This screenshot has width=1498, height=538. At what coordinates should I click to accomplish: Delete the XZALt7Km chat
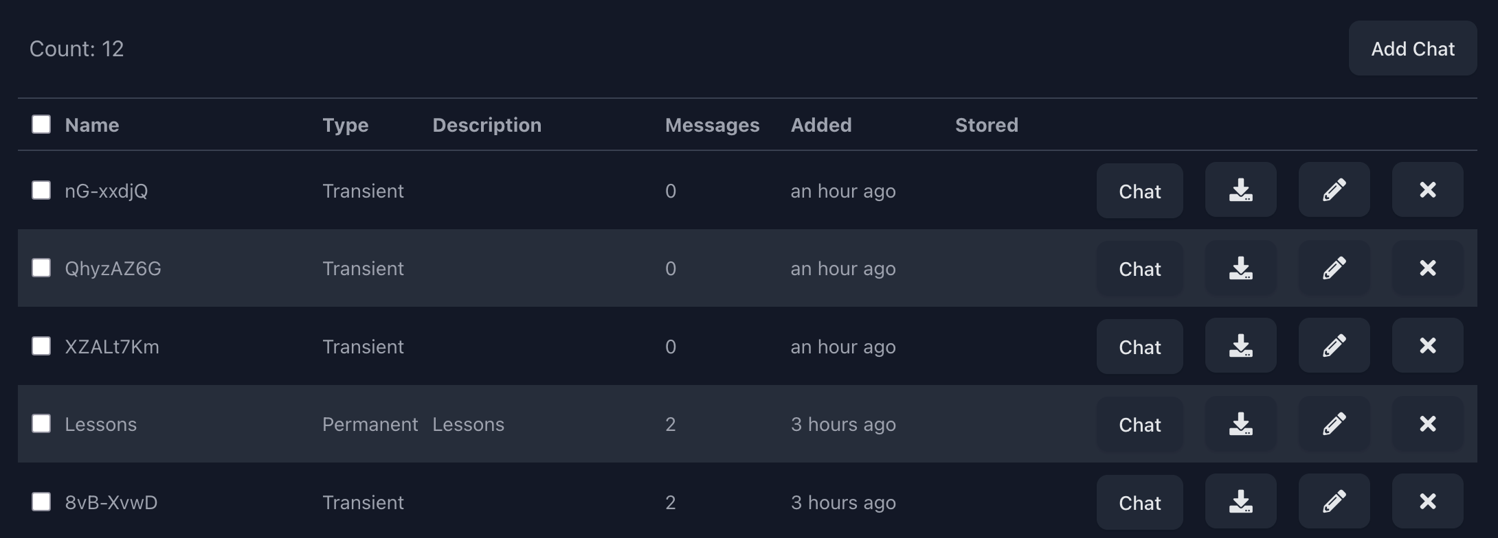(x=1427, y=346)
